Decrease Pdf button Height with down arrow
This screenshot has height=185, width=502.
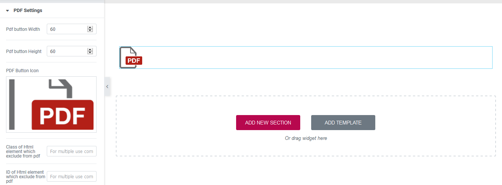point(90,53)
